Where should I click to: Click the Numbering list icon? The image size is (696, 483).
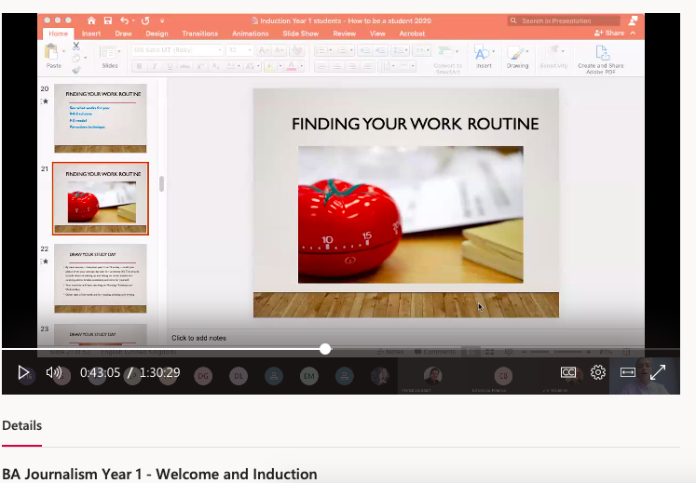click(x=342, y=50)
